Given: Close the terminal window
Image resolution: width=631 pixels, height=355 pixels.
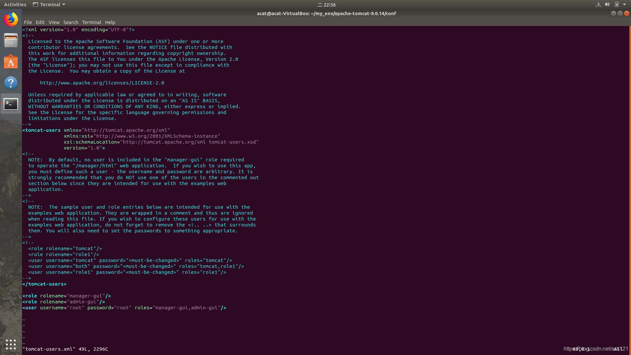Looking at the screenshot, I should (627, 13).
